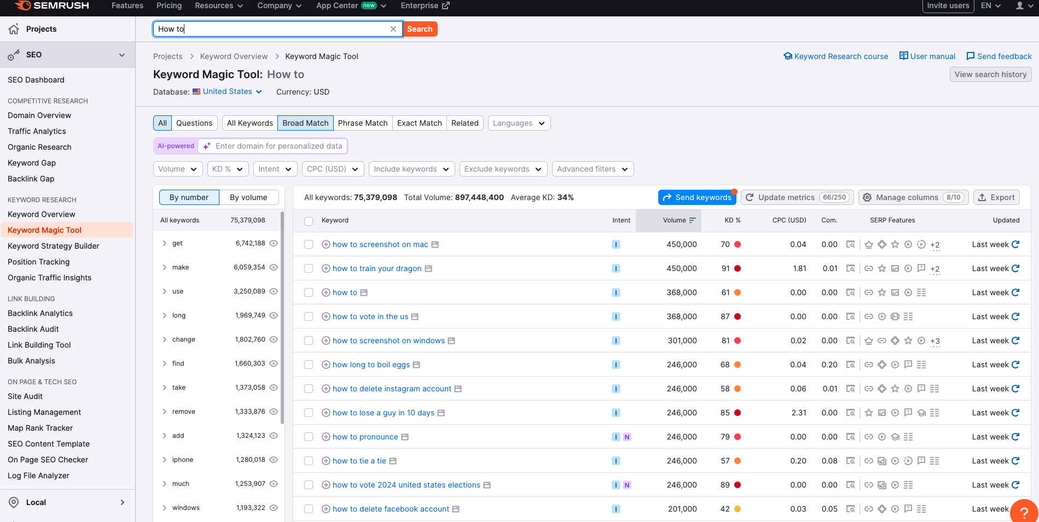Viewport: 1039px width, 522px height.
Task: Select the 'By volume' tab
Action: coord(248,197)
